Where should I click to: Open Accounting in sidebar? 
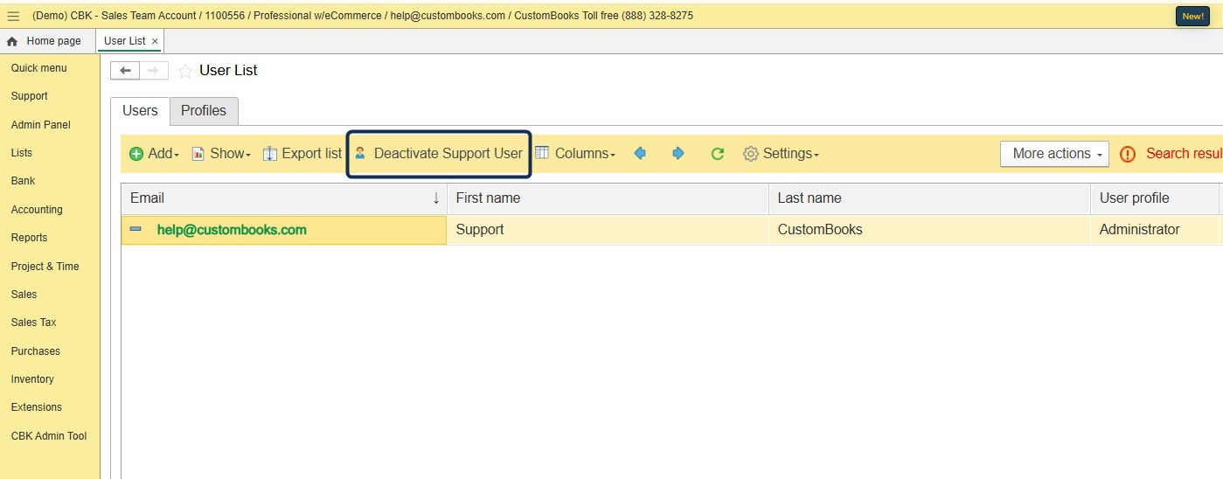click(x=37, y=210)
